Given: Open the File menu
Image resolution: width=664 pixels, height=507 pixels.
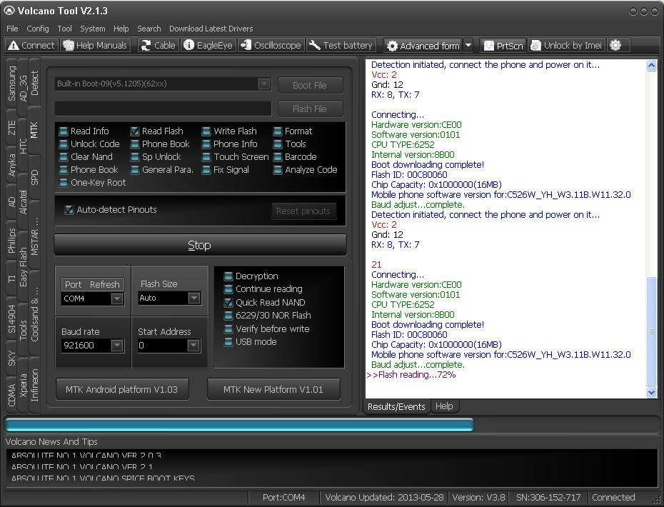Looking at the screenshot, I should 12,29.
